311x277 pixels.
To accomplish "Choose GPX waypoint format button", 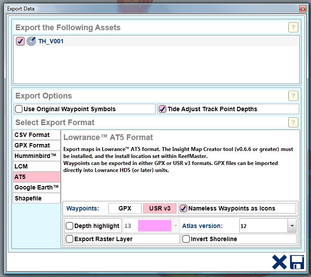I will 125,208.
